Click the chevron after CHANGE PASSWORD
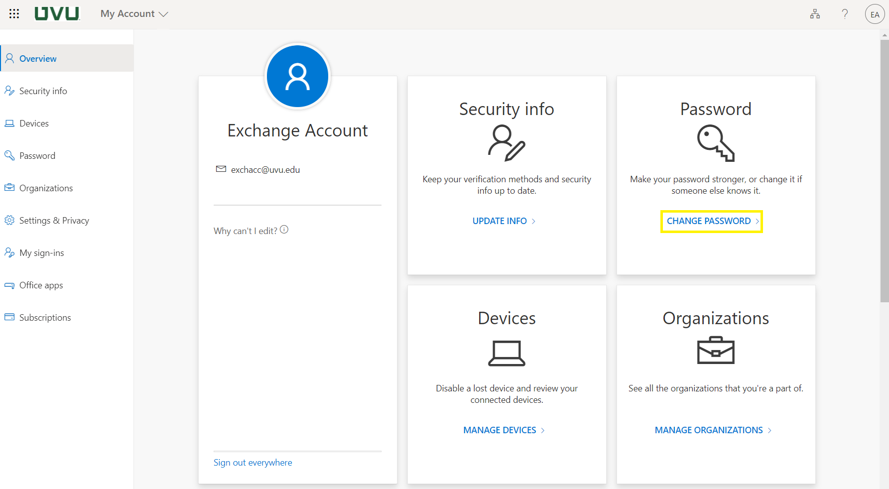The height and width of the screenshot is (489, 889). point(757,221)
